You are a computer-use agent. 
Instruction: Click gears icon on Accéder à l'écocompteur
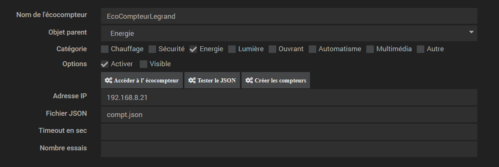tap(108, 80)
